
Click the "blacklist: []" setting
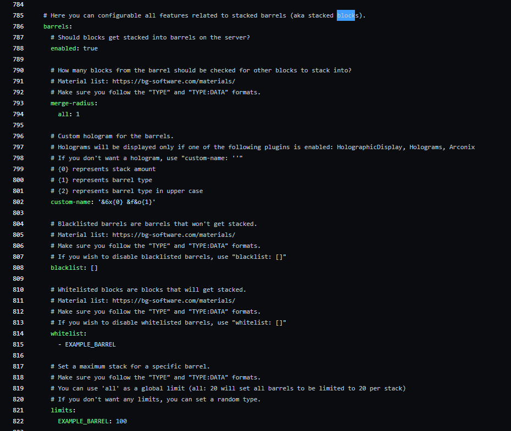pos(74,268)
